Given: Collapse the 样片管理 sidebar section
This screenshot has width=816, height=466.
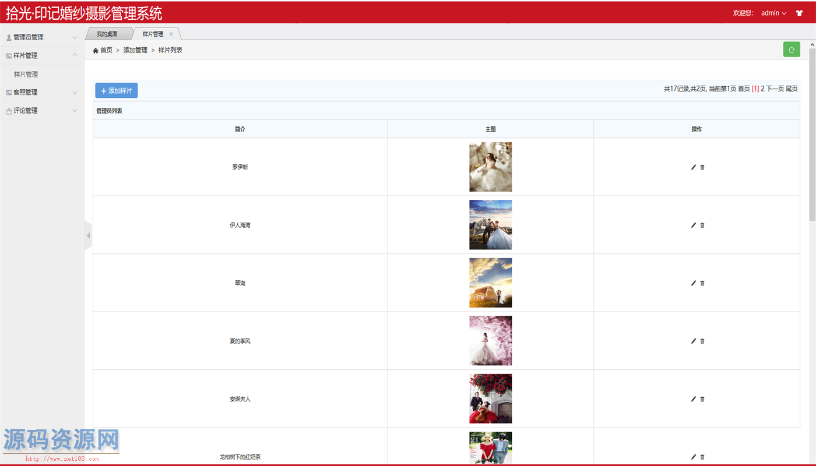Looking at the screenshot, I should click(42, 55).
